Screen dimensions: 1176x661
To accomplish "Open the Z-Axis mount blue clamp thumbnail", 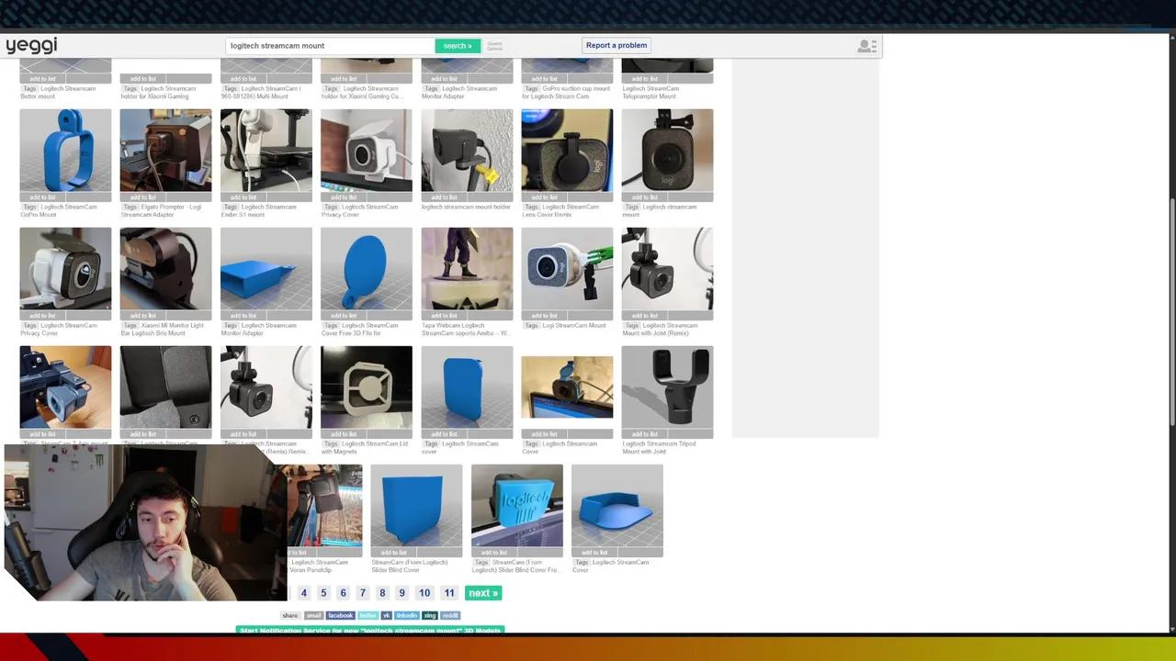I will tap(65, 387).
